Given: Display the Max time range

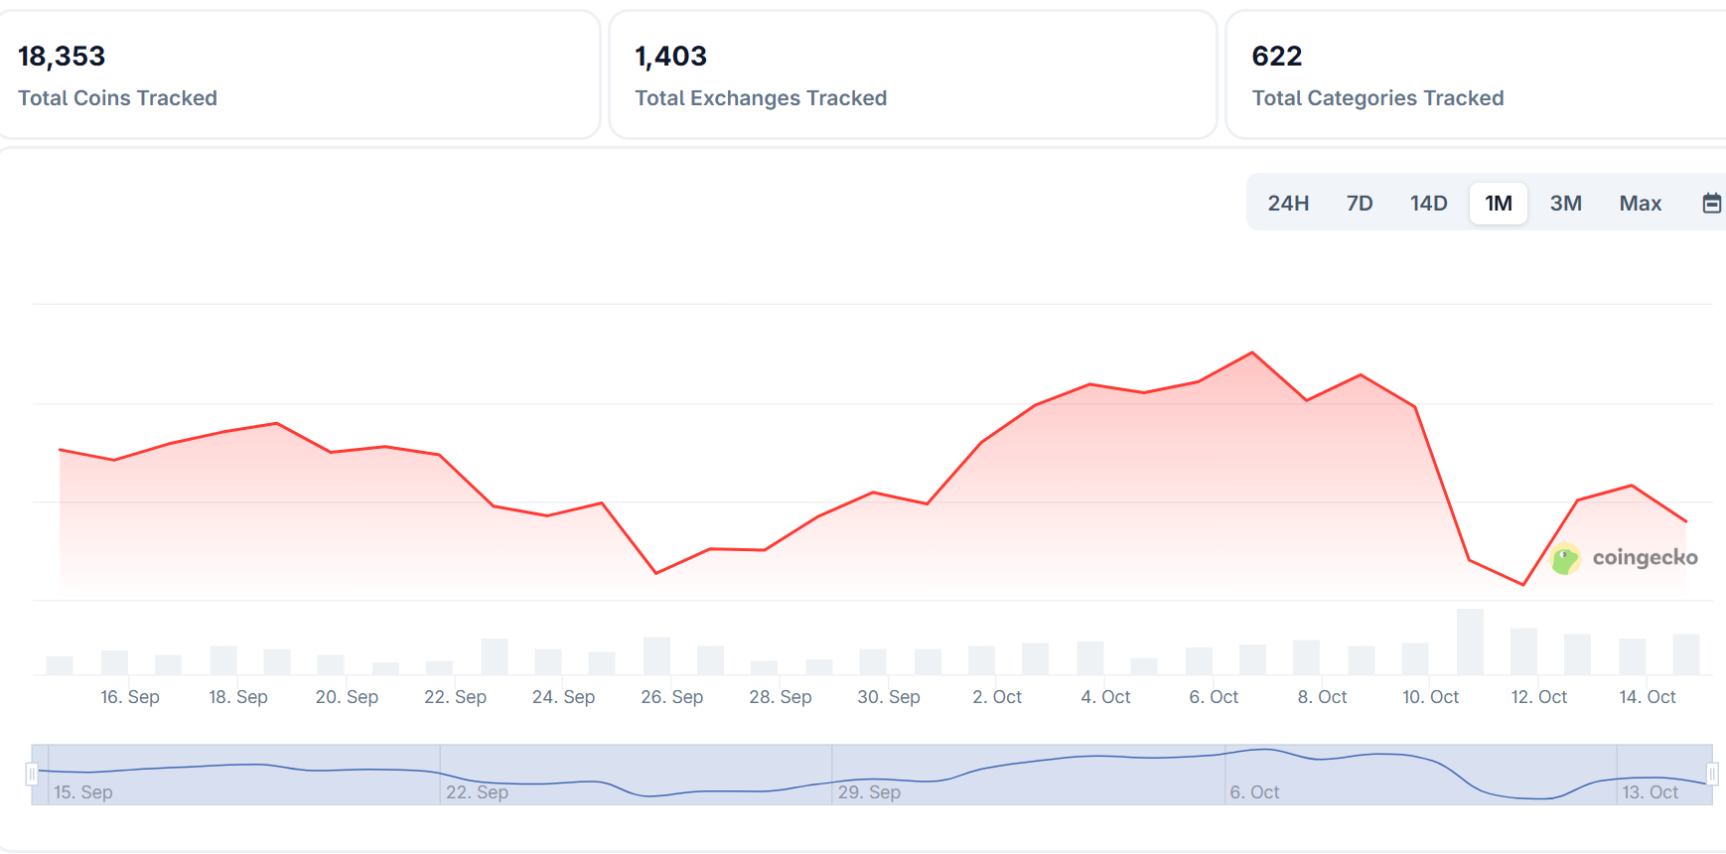Looking at the screenshot, I should tap(1640, 204).
